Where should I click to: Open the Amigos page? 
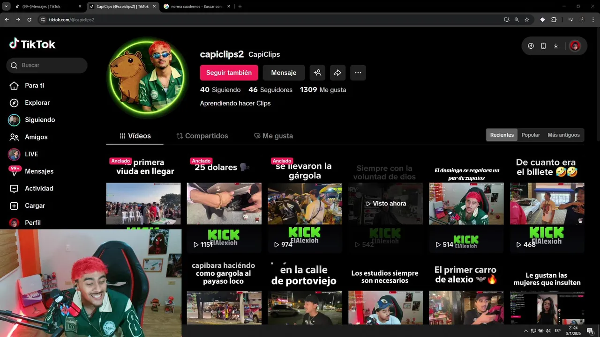(36, 137)
